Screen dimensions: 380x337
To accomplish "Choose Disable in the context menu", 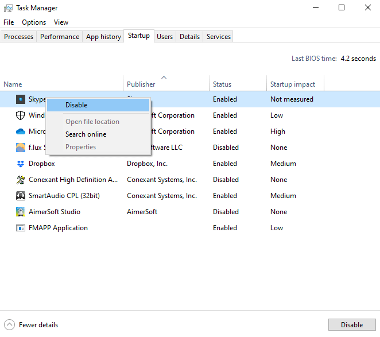I will [98, 105].
